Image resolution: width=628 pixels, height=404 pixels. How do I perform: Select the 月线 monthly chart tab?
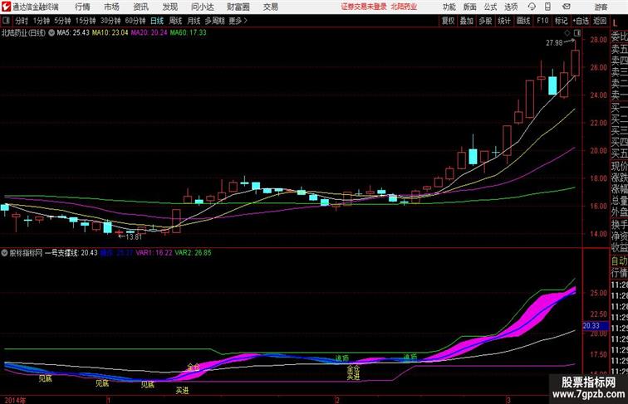pyautogui.click(x=194, y=21)
